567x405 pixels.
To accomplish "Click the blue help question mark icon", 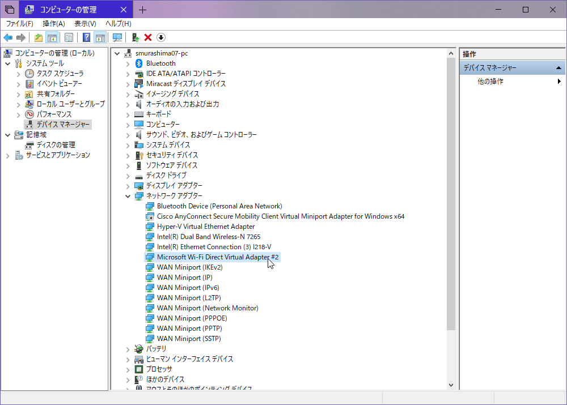I will click(87, 37).
